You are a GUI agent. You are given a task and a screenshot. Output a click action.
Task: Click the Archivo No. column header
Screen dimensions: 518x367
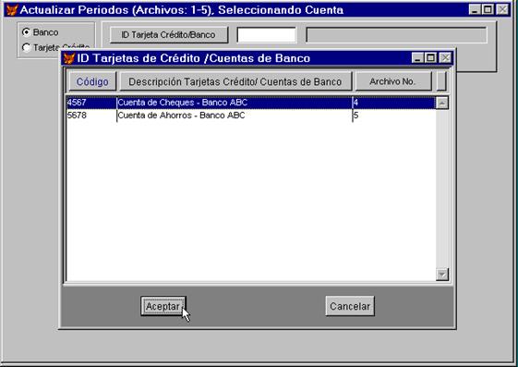pos(392,81)
